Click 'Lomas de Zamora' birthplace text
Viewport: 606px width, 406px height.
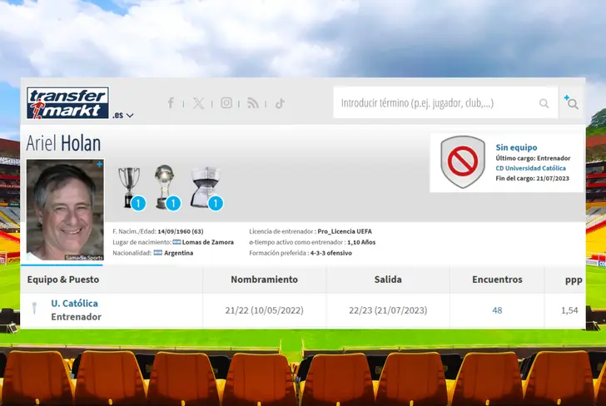[x=208, y=242]
